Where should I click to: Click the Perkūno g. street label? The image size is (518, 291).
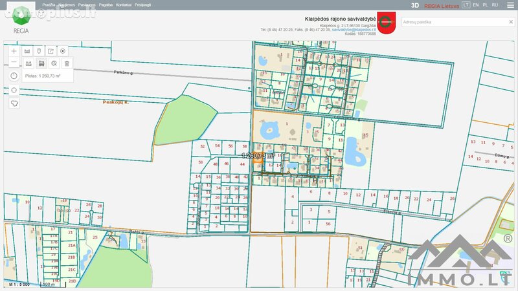(124, 72)
